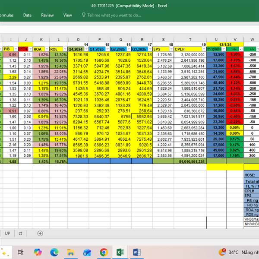Image resolution: width=259 pixels, height=259 pixels.
Task: Select the EPS cell 6,518.96
Action: (x=163, y=150)
